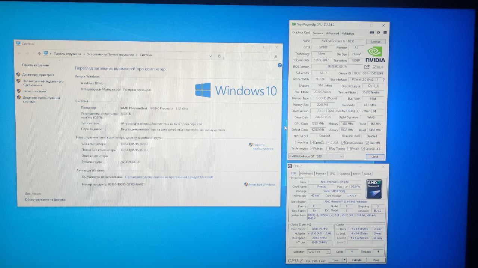Open the Обслуговування та безпека link
Screen dimensions: 478x268
tap(45, 200)
